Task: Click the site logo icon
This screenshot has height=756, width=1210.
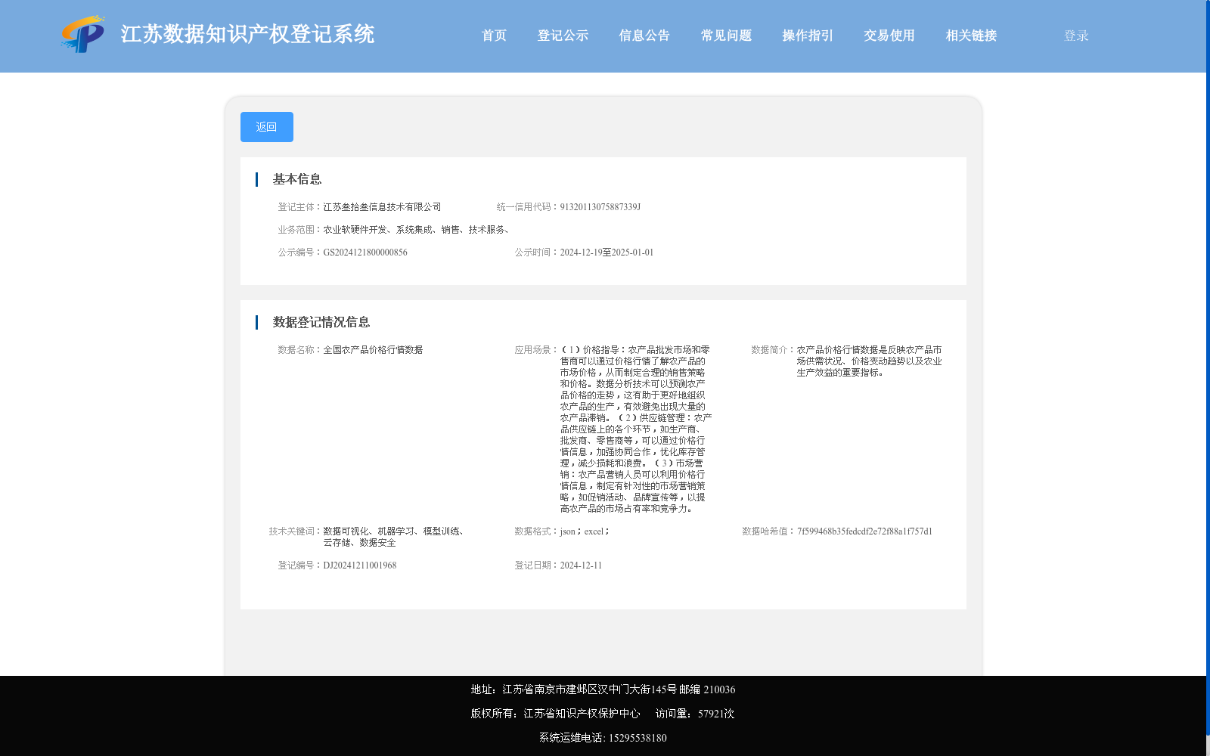Action: [83, 35]
